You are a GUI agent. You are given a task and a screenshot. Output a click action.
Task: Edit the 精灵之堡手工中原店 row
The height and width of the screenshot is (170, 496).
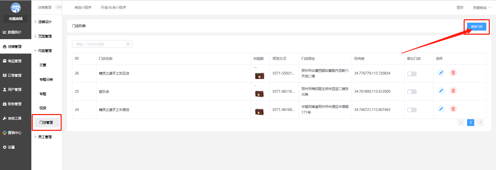coord(441,109)
